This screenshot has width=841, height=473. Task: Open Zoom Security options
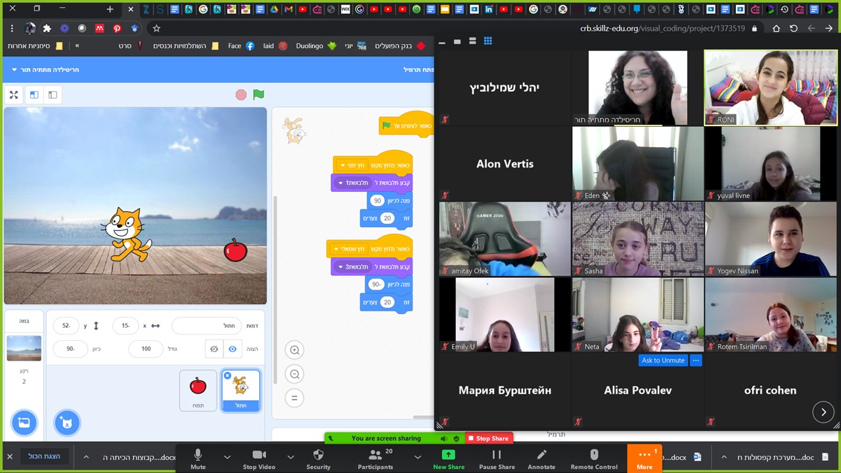coord(318,459)
